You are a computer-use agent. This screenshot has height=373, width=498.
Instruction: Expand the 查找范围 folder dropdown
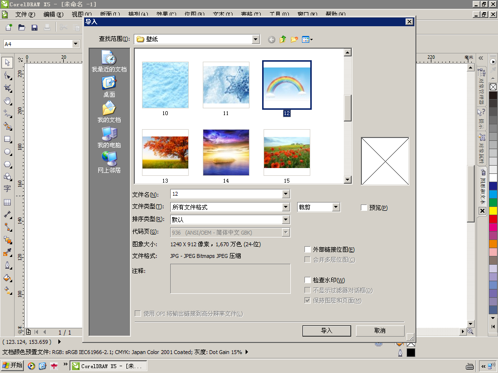pyautogui.click(x=256, y=39)
